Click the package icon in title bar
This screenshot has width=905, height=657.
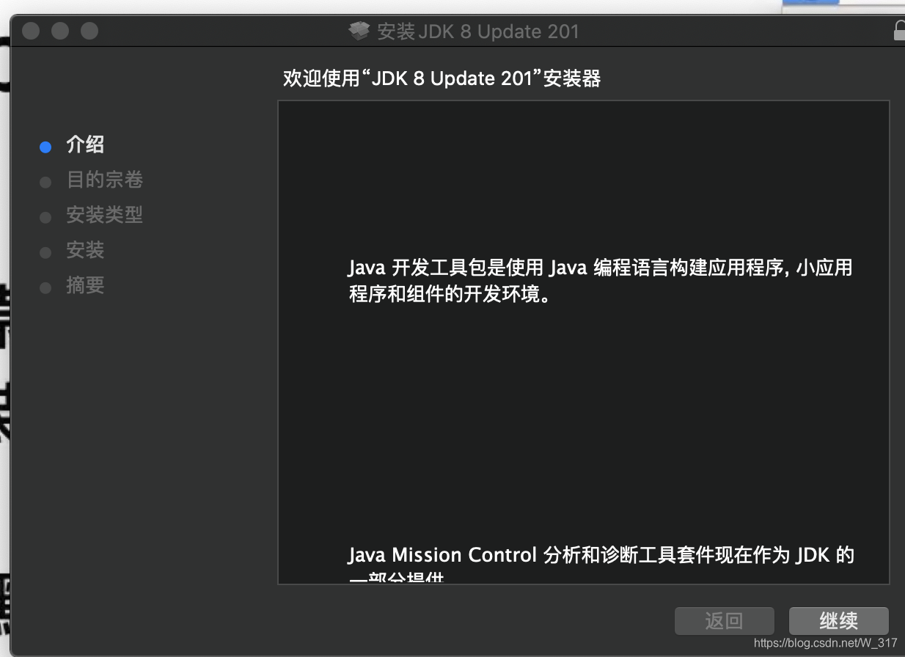(x=359, y=32)
